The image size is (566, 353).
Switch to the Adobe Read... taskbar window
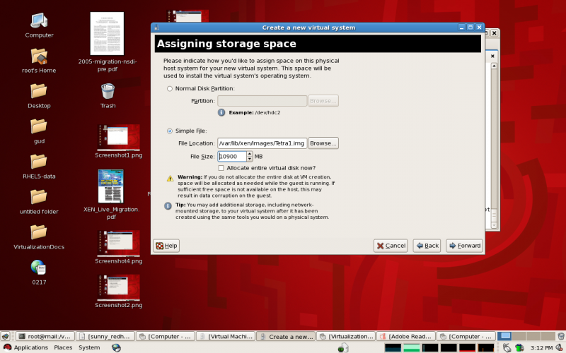[406, 337]
